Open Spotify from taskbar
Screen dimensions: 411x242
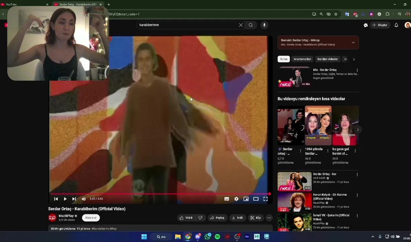coord(217,237)
